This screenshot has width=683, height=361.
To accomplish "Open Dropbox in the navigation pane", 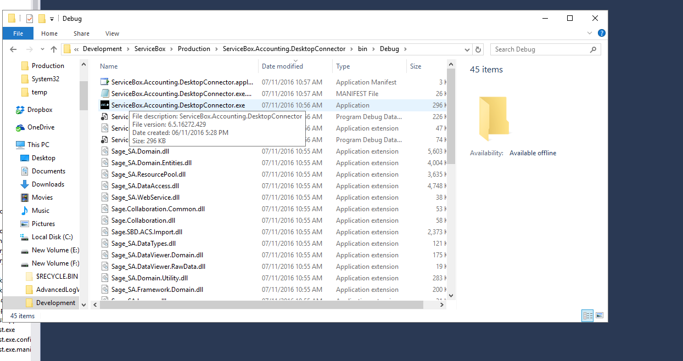I will pos(40,110).
